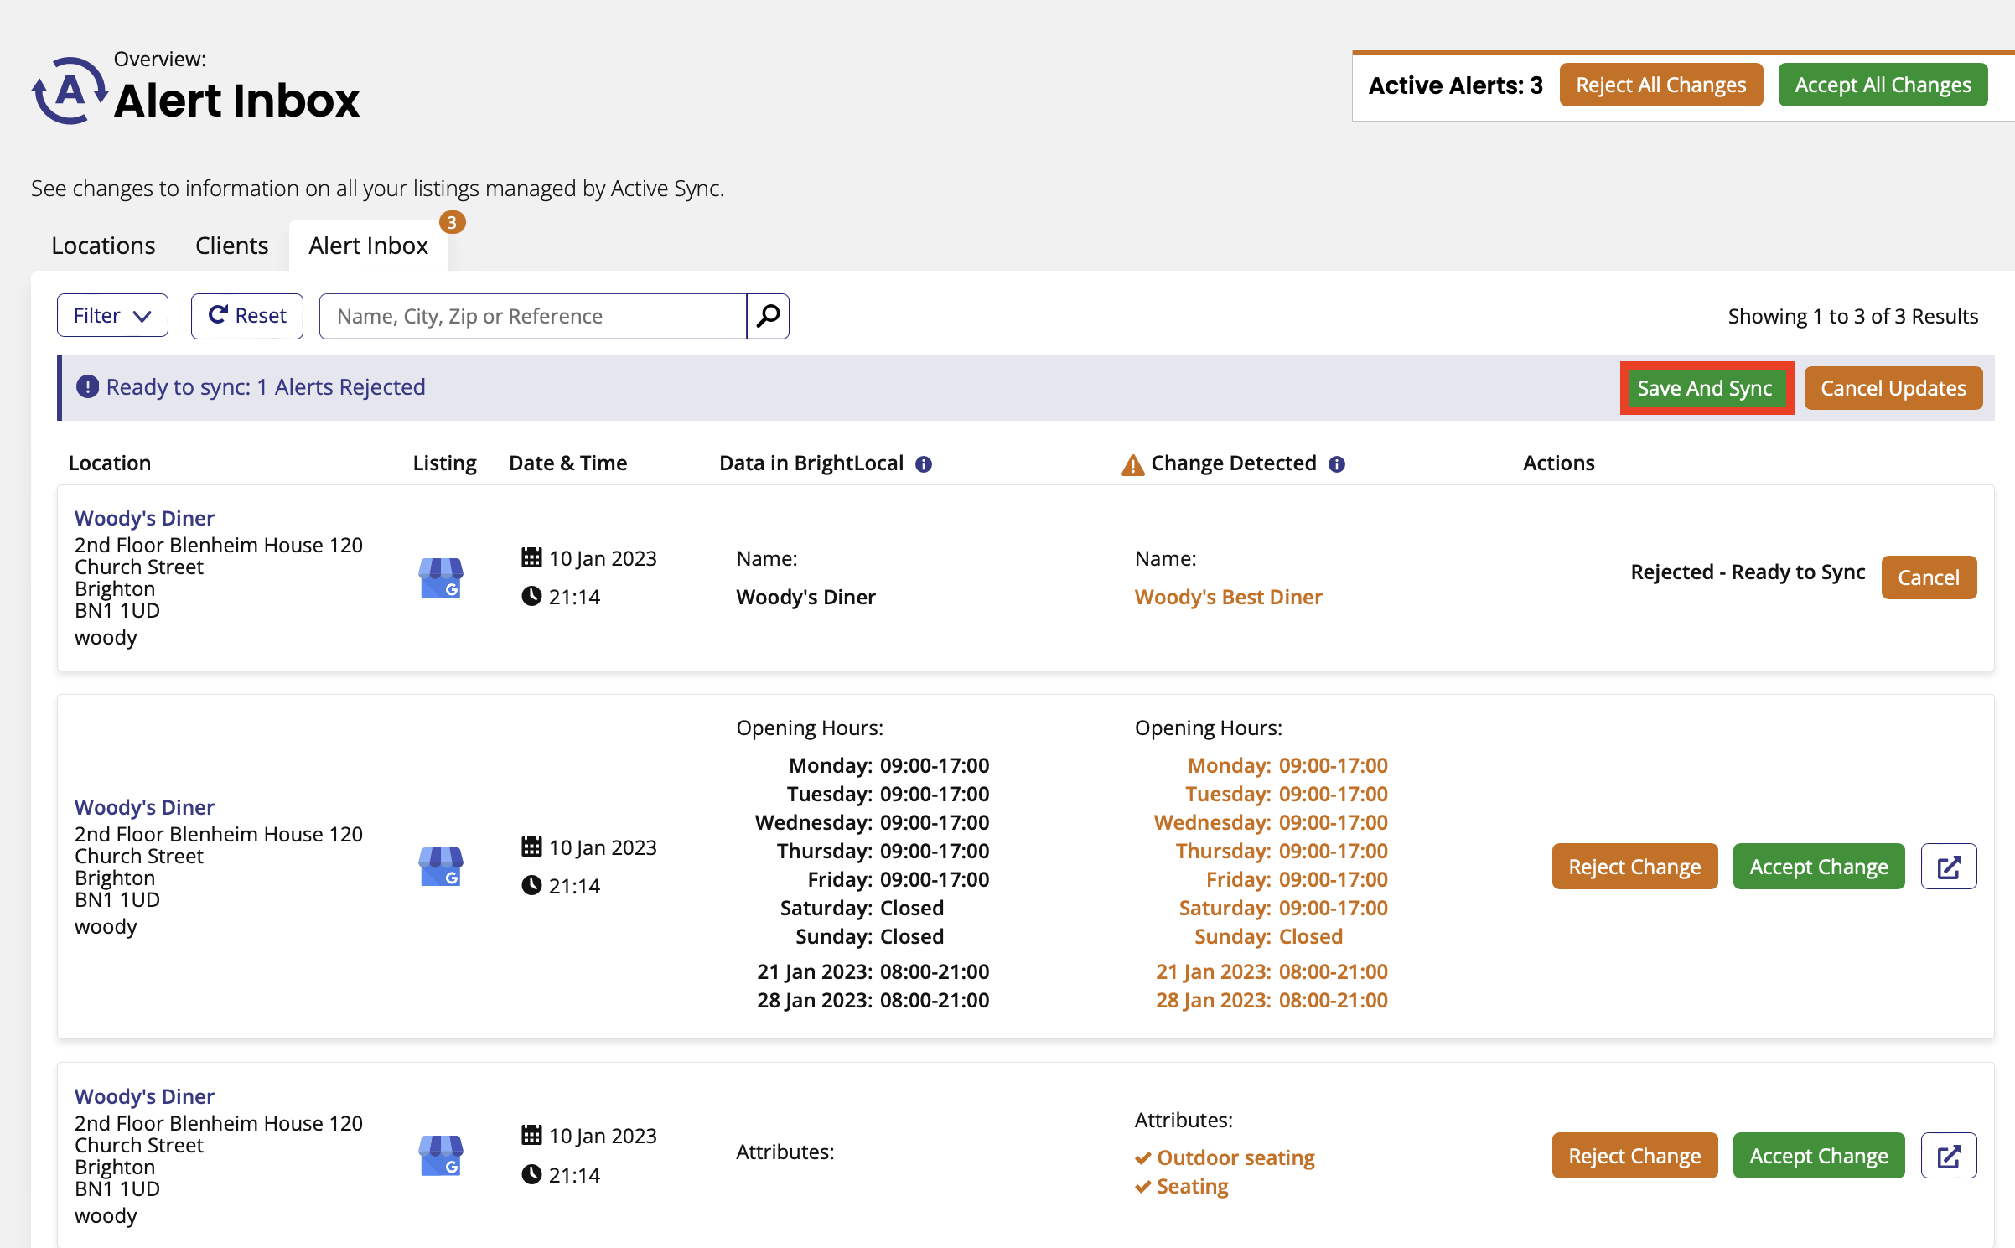Switch to the Clients tab
Screen dimensions: 2015x1248
pos(231,246)
